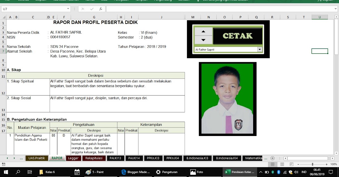Open Task View from the taskbar
Viewport: 339px width, 177px height.
(x=30, y=172)
